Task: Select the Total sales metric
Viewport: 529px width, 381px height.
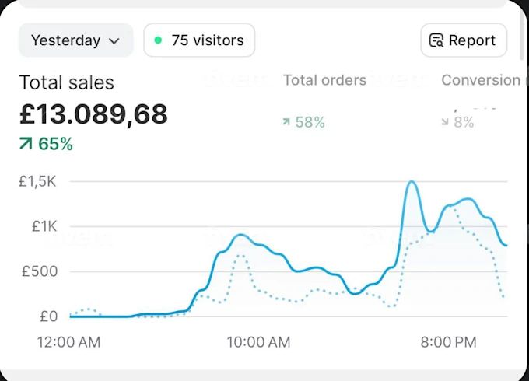Action: (66, 82)
